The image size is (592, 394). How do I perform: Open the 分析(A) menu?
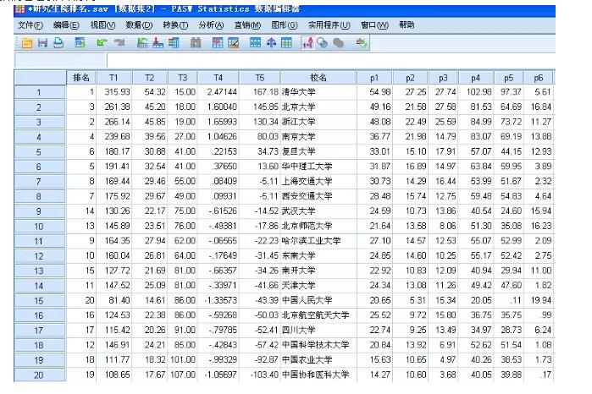click(211, 25)
